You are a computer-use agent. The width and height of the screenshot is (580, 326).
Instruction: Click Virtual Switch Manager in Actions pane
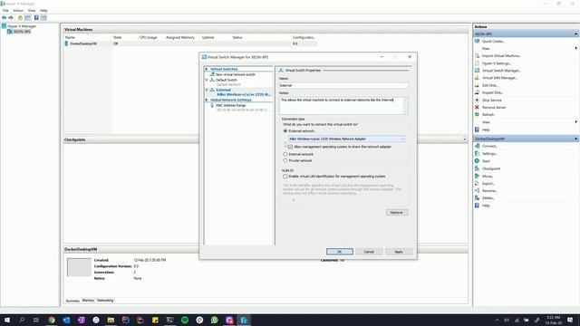tap(501, 71)
